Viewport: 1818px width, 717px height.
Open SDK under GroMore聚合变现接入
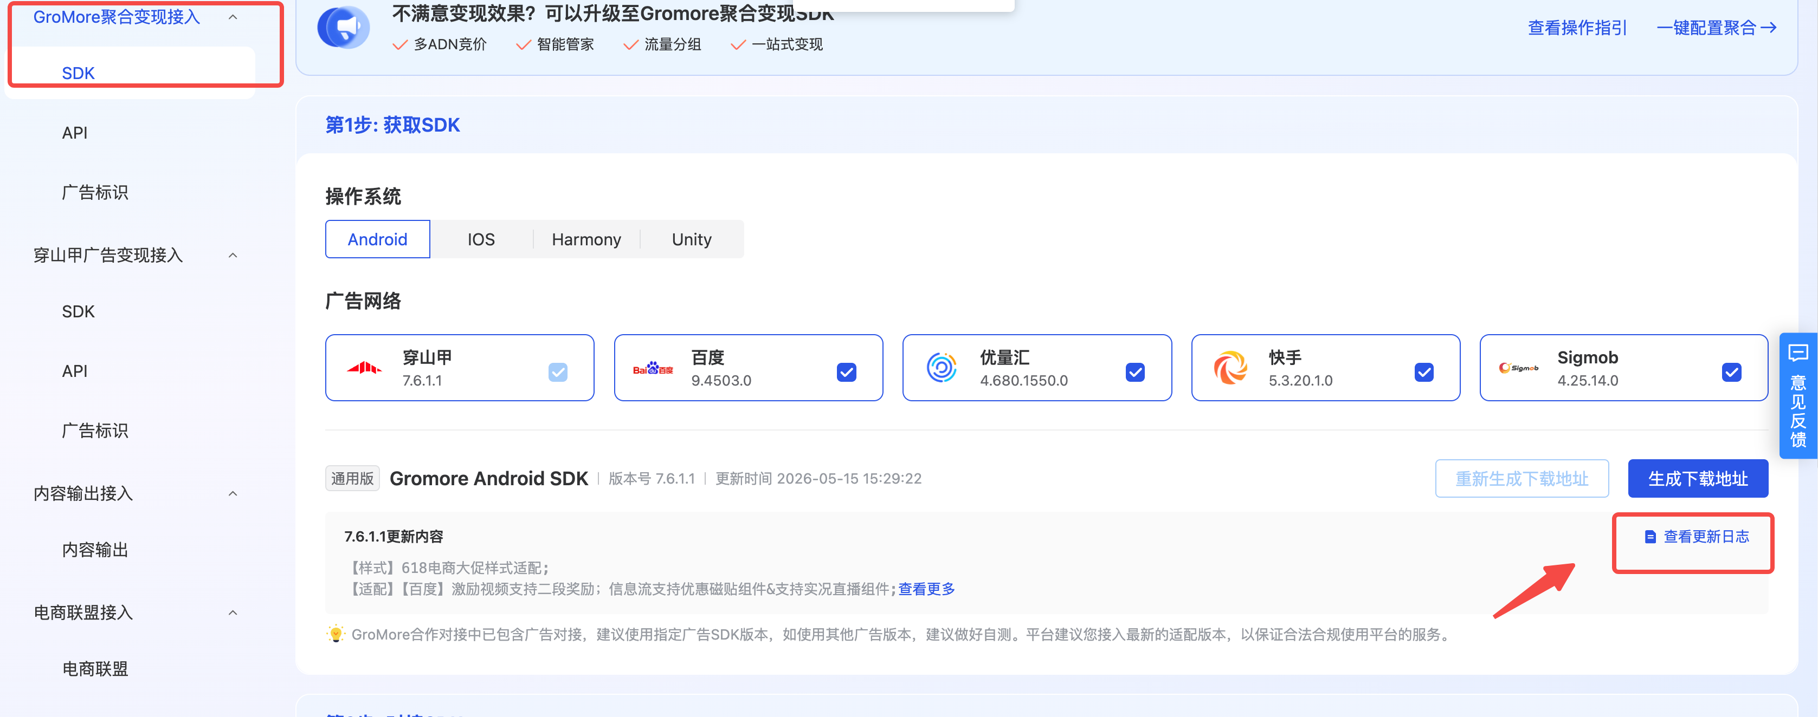point(79,73)
